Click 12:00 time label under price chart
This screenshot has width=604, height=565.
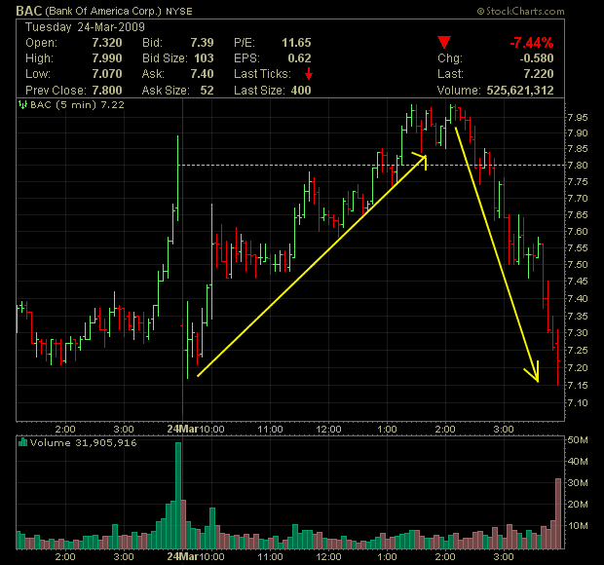click(328, 429)
